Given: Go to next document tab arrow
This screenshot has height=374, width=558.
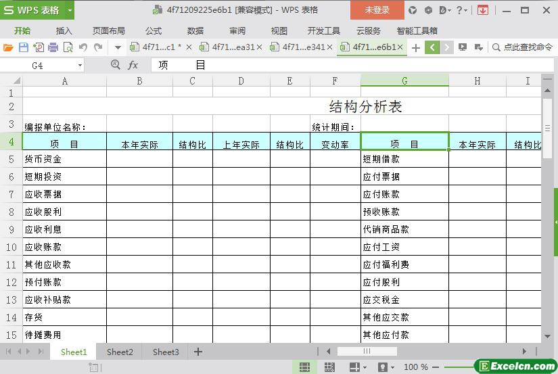Looking at the screenshot, I should (446, 47).
